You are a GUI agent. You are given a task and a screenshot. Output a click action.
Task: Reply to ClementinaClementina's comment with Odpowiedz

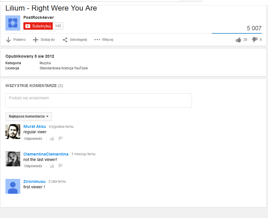(x=33, y=166)
